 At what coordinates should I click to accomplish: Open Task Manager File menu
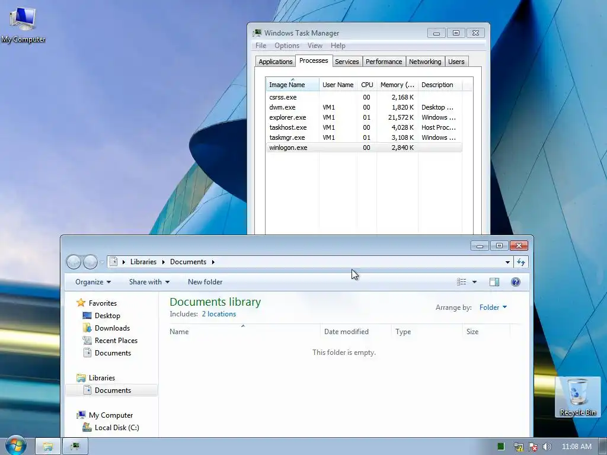coord(261,46)
